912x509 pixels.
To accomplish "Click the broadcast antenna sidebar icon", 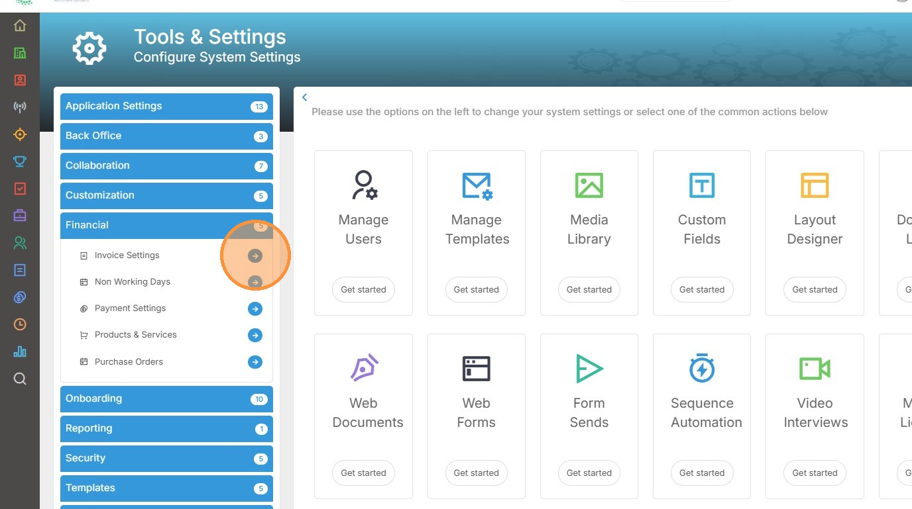I will pos(20,107).
